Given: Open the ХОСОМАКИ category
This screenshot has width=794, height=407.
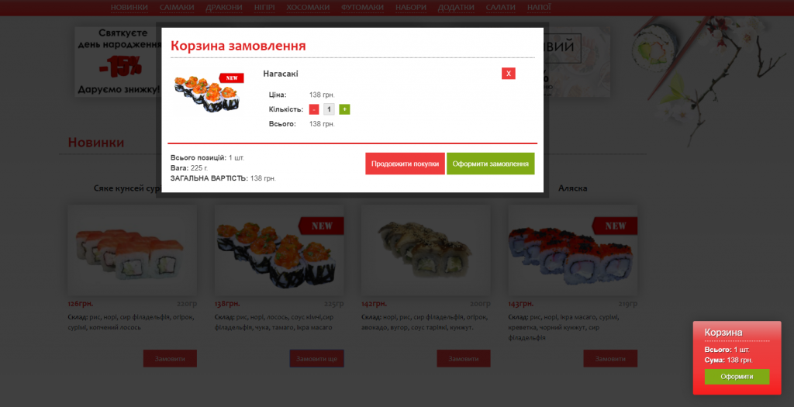Looking at the screenshot, I should 308,8.
